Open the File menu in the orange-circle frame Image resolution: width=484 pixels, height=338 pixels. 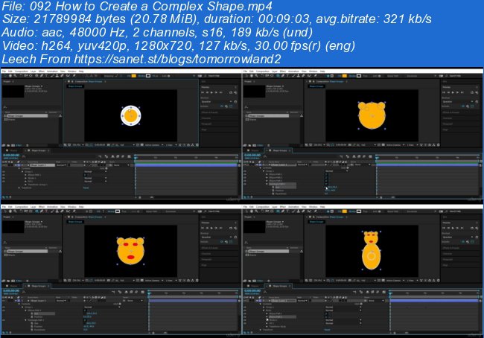(4, 71)
